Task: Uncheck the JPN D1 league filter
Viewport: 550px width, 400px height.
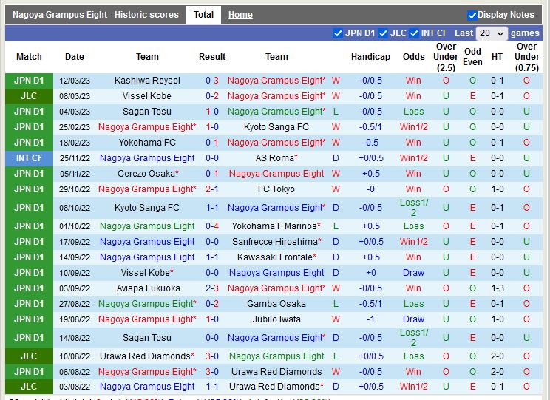Action: (338, 33)
